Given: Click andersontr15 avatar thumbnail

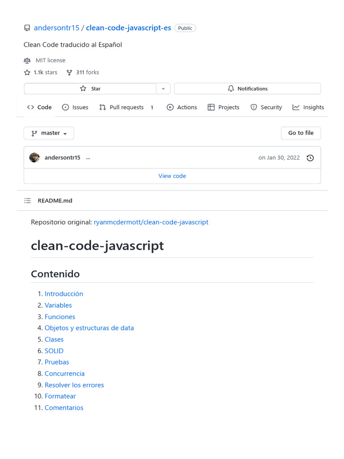Looking at the screenshot, I should [34, 158].
